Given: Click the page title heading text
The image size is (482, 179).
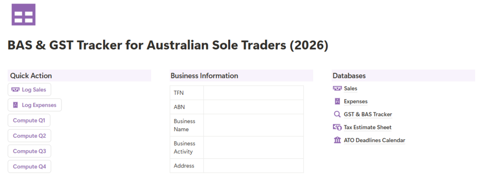Looking at the screenshot, I should click(168, 45).
